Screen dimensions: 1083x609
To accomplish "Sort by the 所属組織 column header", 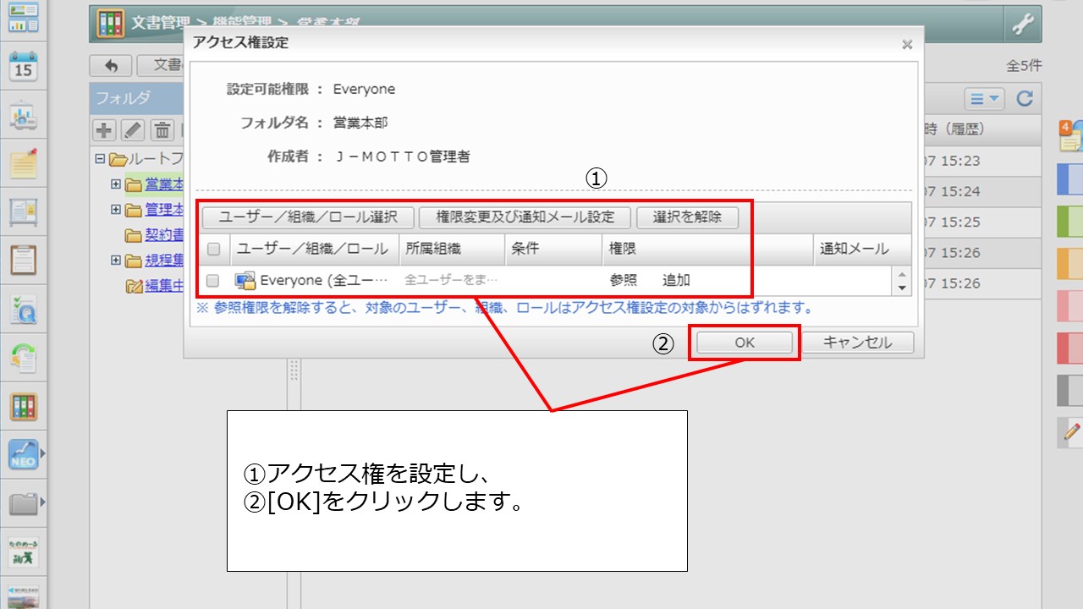I will pyautogui.click(x=451, y=249).
